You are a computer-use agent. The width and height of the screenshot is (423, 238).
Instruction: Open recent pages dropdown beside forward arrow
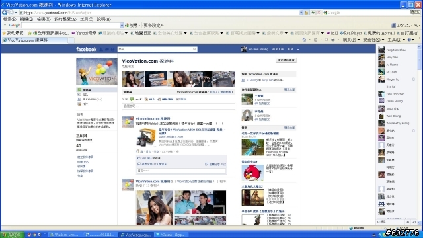point(16,13)
